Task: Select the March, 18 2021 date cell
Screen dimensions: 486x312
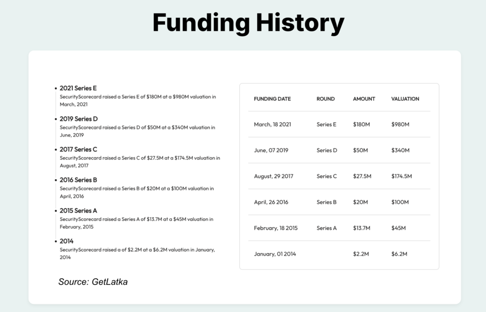Action: pyautogui.click(x=272, y=124)
